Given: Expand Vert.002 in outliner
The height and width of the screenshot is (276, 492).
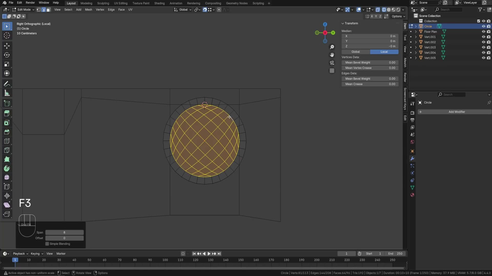Looking at the screenshot, I should 416,42.
